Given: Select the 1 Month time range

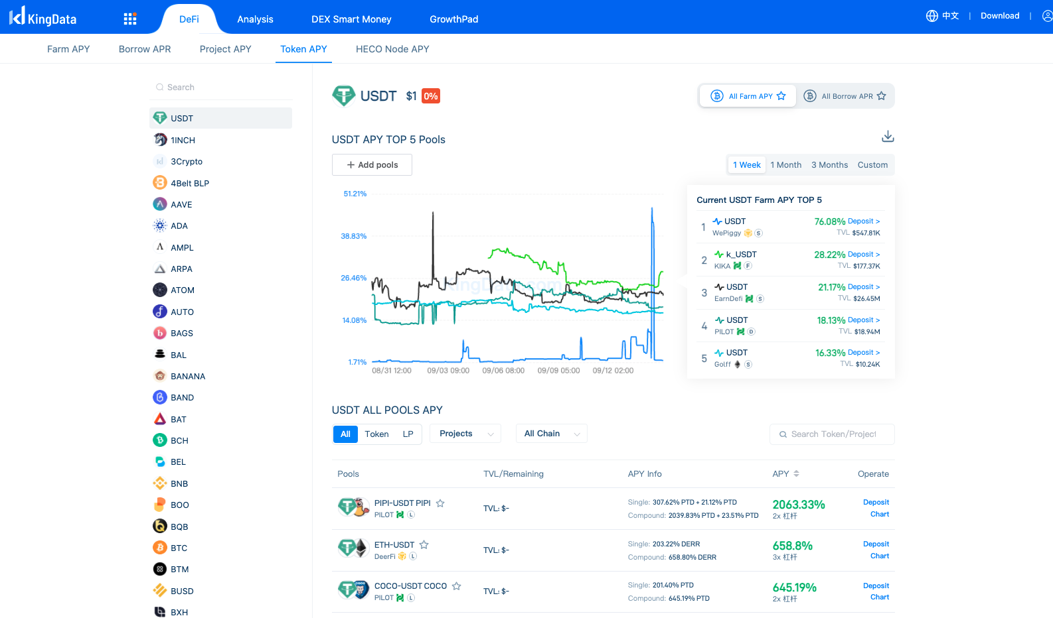Looking at the screenshot, I should pos(786,165).
